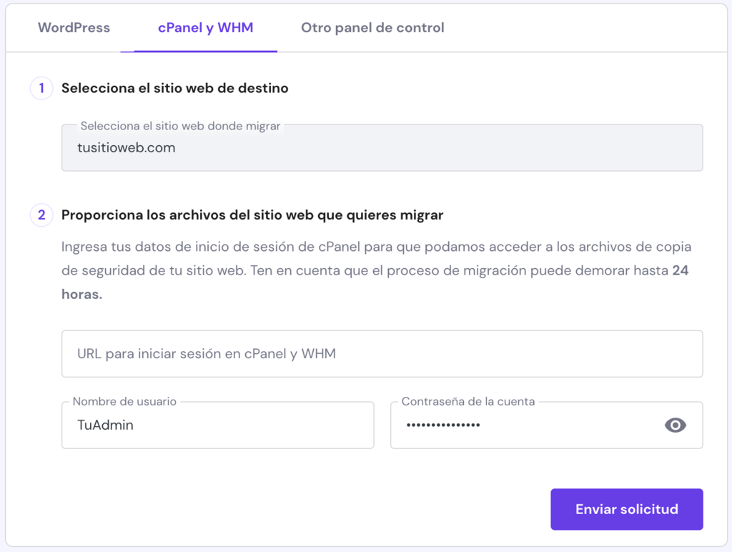Viewport: 732px width, 552px height.
Task: Focus the 'Nombre de usuario' field
Action: (x=217, y=425)
